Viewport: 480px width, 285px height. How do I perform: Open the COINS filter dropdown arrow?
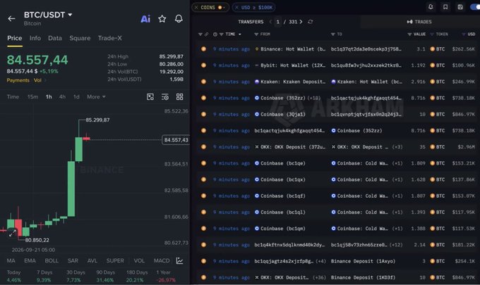224,8
